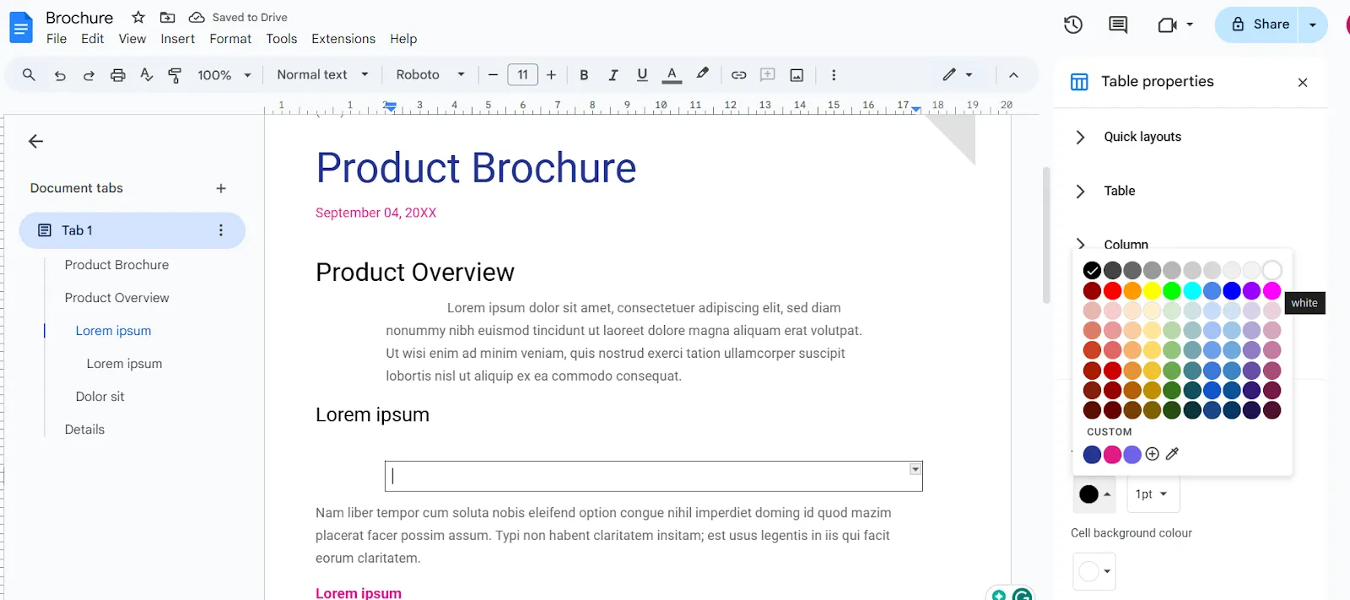Image resolution: width=1350 pixels, height=600 pixels.
Task: Toggle underline formatting
Action: [x=642, y=75]
